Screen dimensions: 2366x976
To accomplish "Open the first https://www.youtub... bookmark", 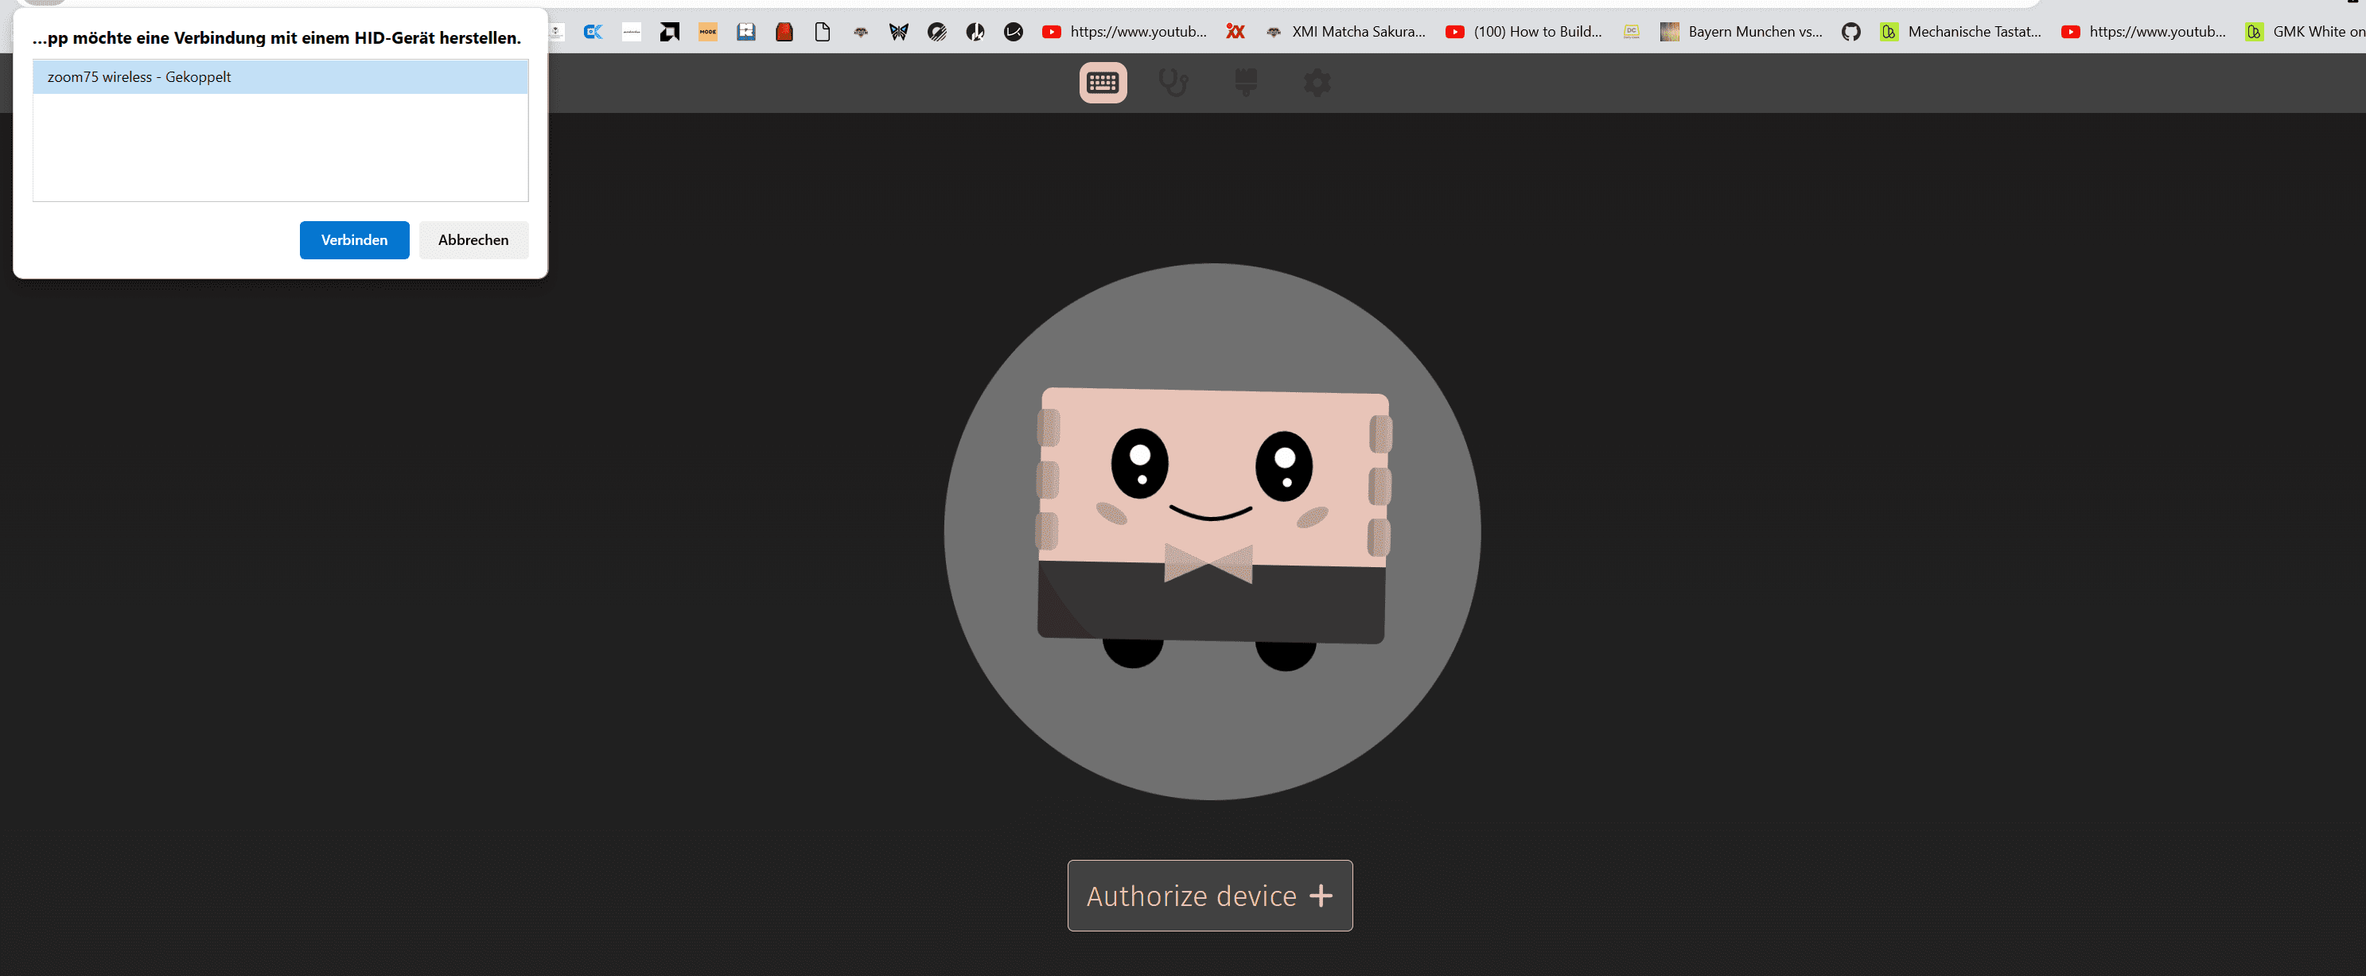I will click(x=1125, y=32).
